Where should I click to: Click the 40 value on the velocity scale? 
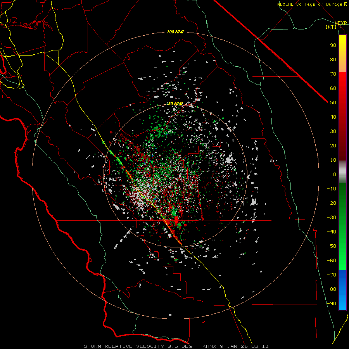[x=333, y=117]
